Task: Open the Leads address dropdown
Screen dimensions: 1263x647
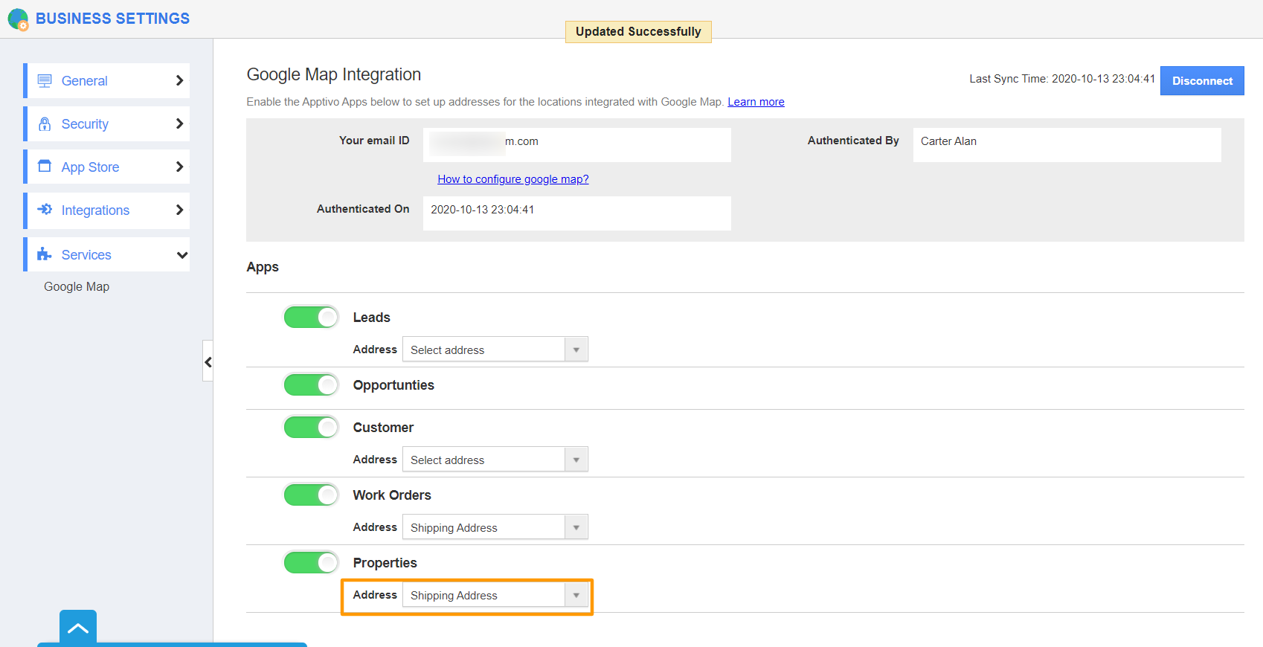Action: [495, 350]
